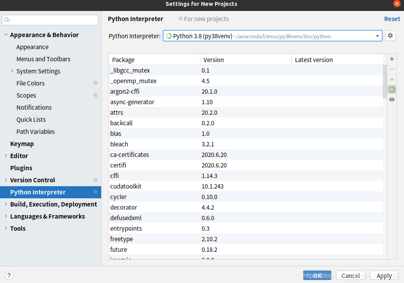Open the Plugins settings page
The image size is (404, 283).
(x=21, y=168)
